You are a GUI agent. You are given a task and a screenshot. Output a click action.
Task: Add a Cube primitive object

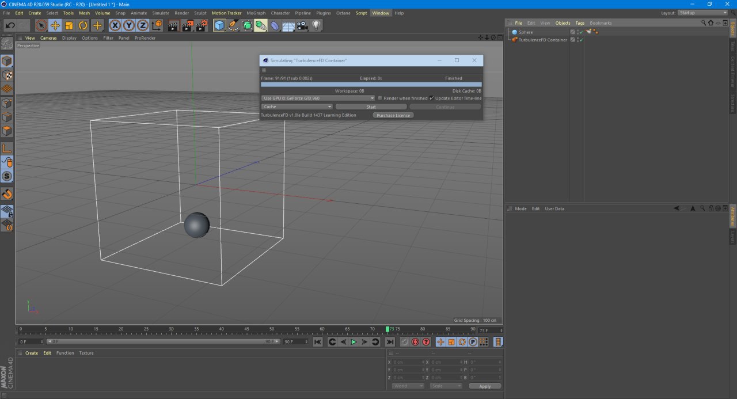coord(219,25)
